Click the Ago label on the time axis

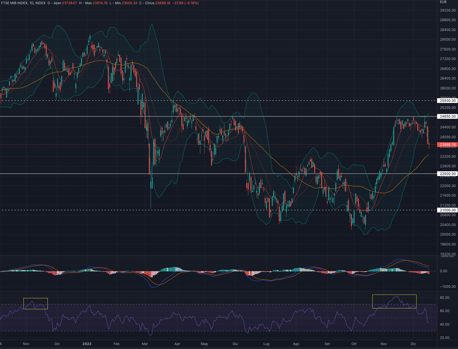296,344
